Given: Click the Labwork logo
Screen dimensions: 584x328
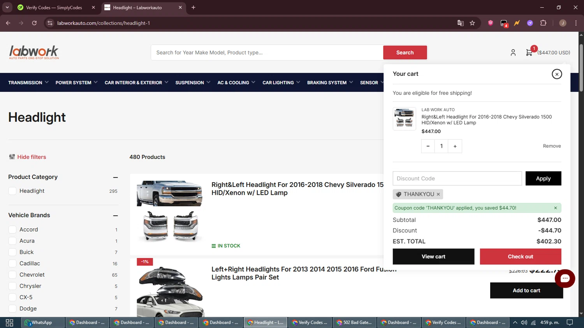Looking at the screenshot, I should [x=34, y=52].
